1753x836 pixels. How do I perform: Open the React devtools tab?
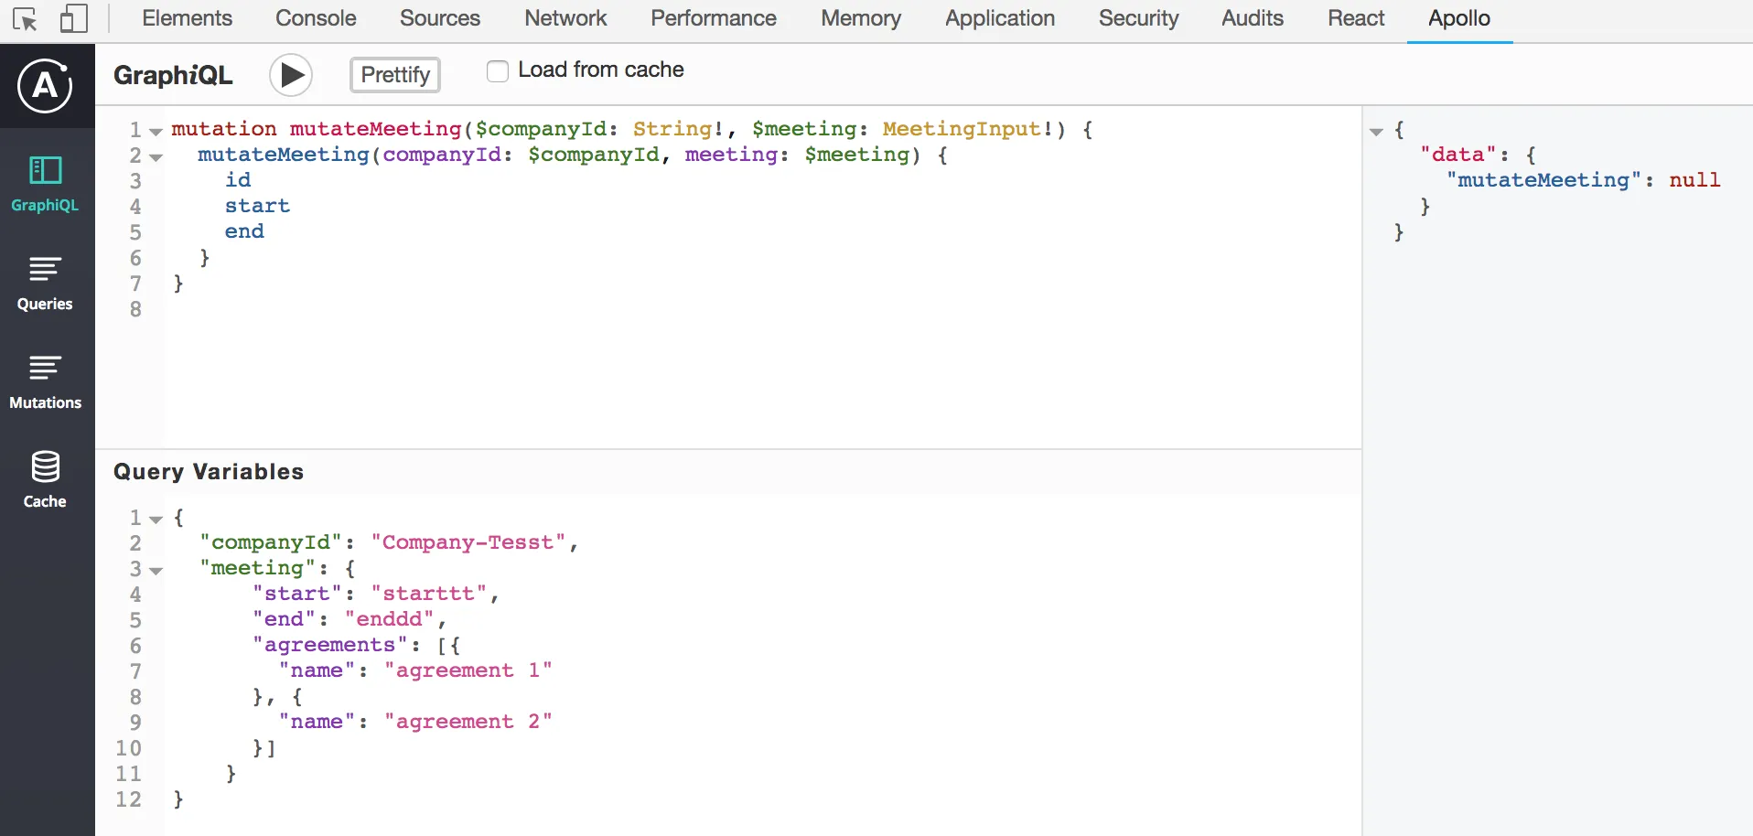tap(1356, 18)
